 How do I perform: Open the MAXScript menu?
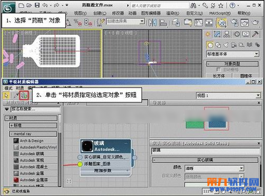click(220, 13)
